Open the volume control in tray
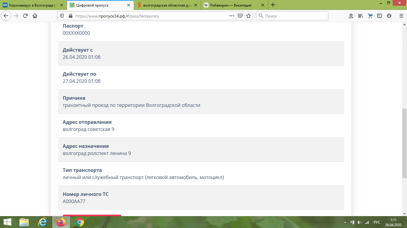The width and height of the screenshot is (407, 228). (360, 222)
